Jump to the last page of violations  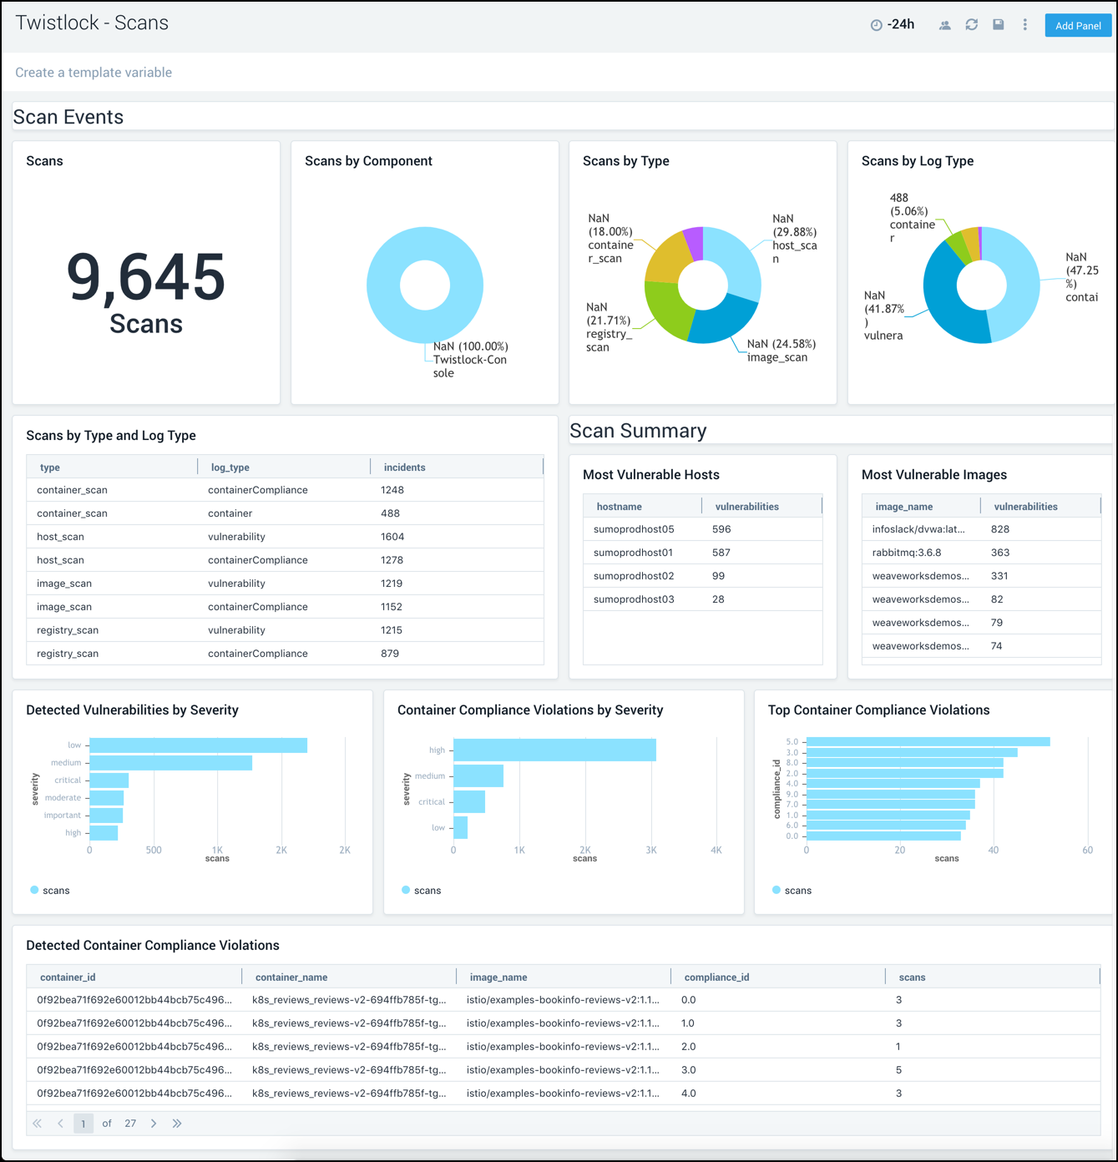click(177, 1124)
